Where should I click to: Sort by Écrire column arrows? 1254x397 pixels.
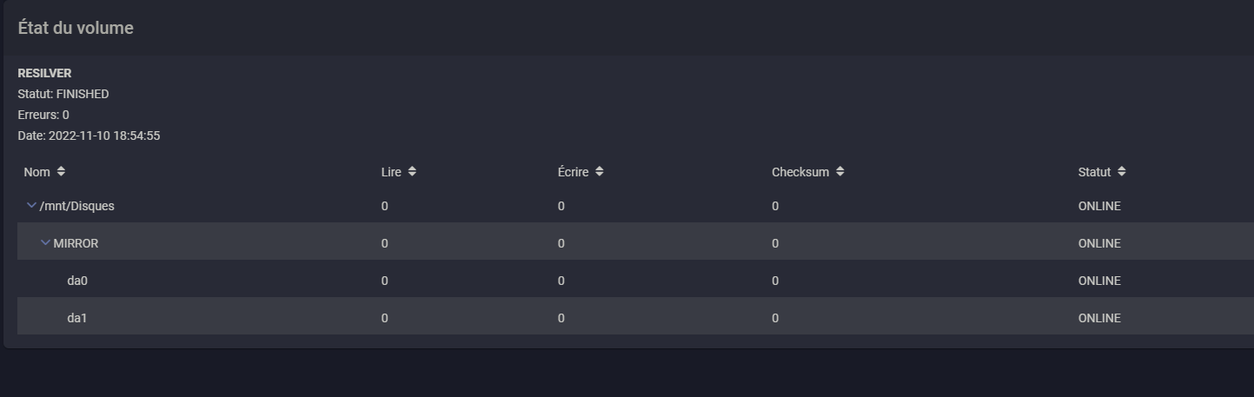[600, 172]
